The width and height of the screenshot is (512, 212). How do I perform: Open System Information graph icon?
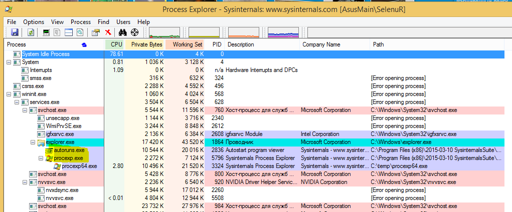46,32
